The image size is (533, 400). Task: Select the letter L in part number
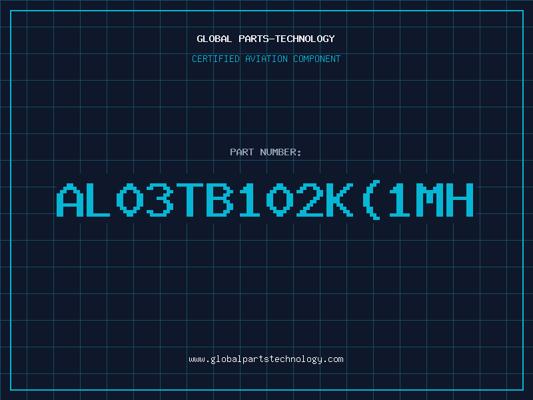(98, 199)
